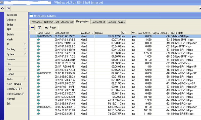Select the Registration tab
The height and width of the screenshot is (120, 201).
(x=83, y=21)
